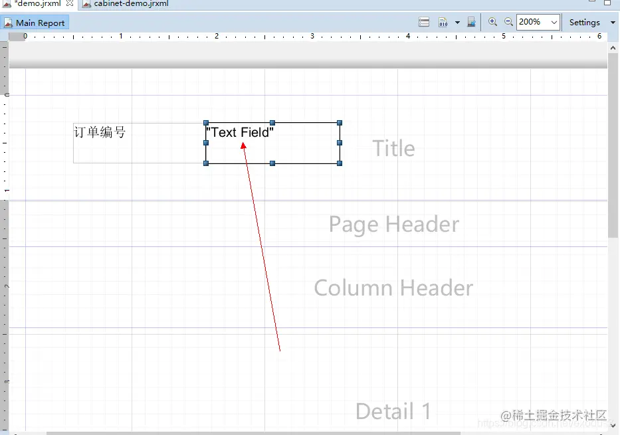Select the "Text Field" element
The width and height of the screenshot is (620, 435).
pyautogui.click(x=272, y=143)
